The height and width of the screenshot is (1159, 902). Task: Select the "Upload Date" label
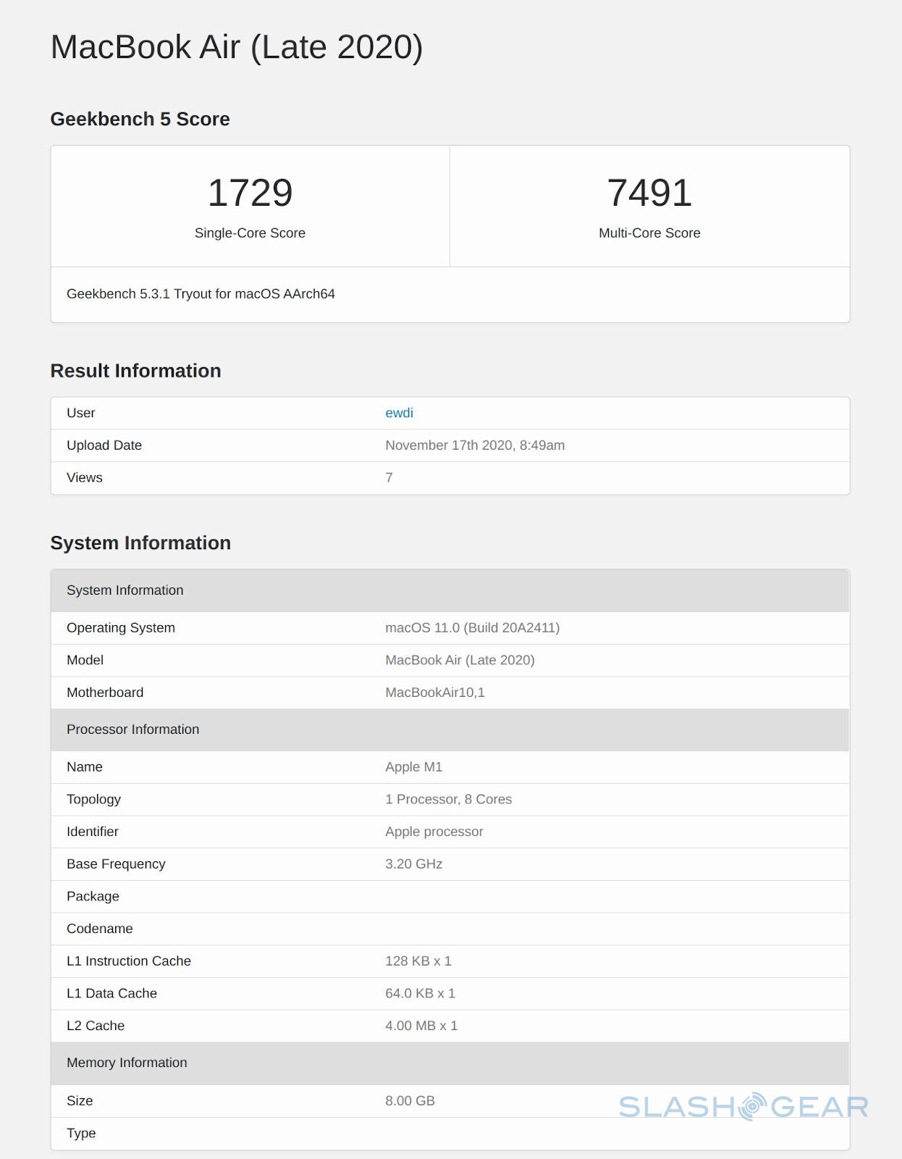[x=104, y=445]
